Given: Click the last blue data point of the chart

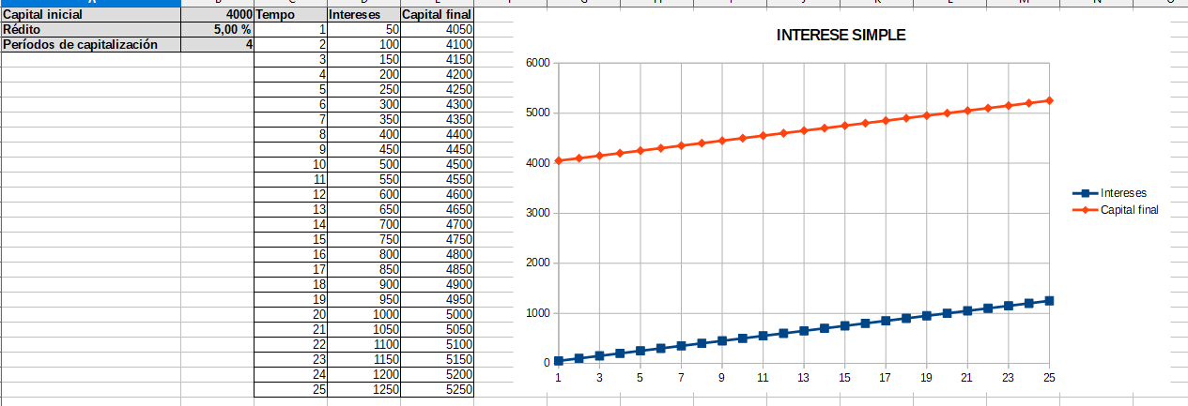Looking at the screenshot, I should (x=1049, y=301).
